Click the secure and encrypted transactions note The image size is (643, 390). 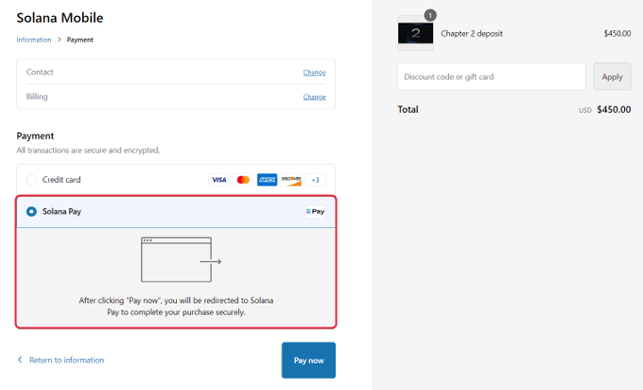88,151
